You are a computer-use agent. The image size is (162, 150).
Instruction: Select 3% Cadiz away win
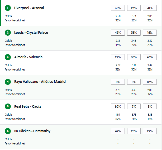pyautogui.click(x=150, y=107)
